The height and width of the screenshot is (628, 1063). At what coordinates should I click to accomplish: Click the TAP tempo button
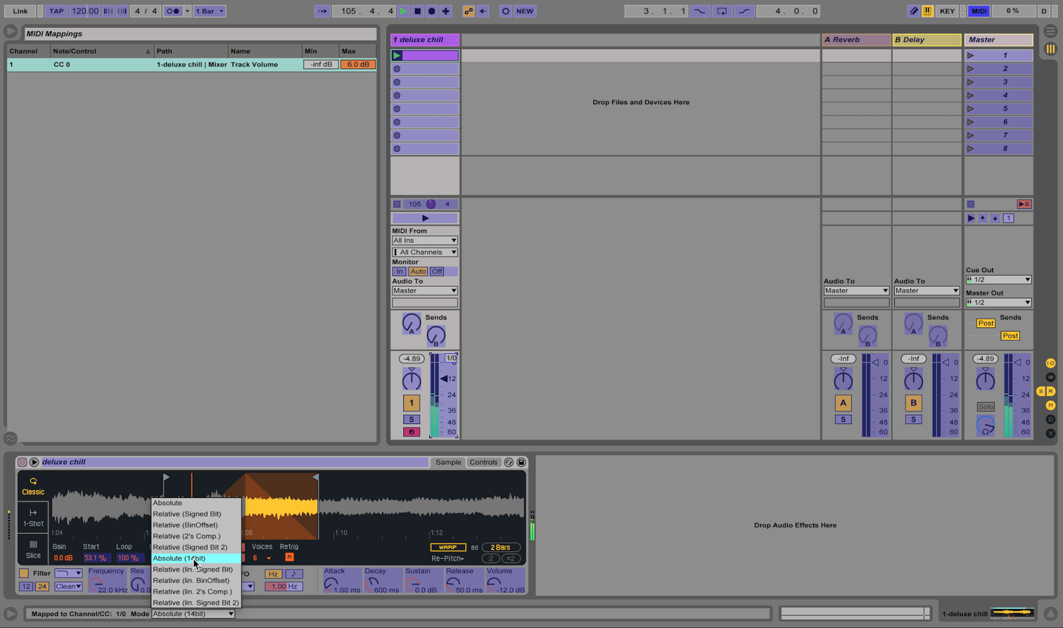[x=56, y=11]
